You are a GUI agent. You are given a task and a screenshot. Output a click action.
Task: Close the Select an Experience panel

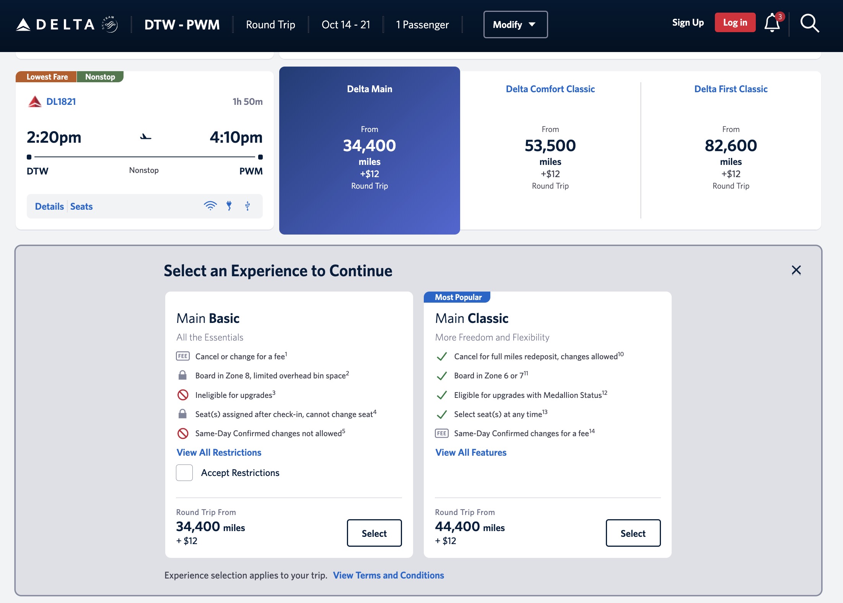coord(796,270)
